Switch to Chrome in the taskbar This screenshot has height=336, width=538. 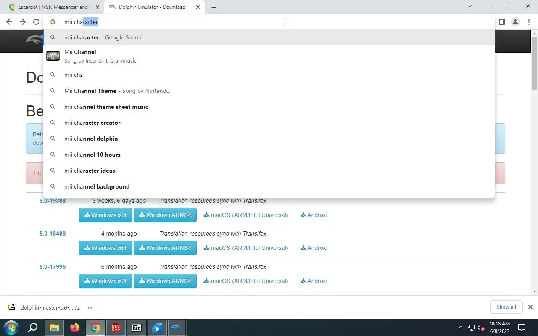96,328
